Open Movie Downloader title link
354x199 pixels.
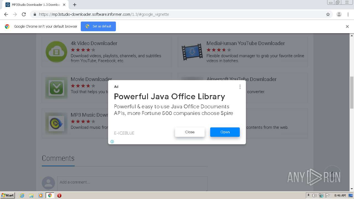91,79
